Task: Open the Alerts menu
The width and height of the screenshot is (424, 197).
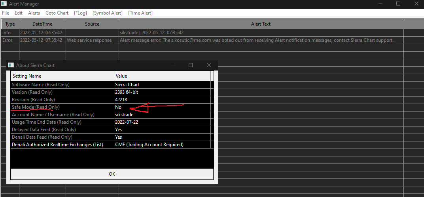Action: 34,13
